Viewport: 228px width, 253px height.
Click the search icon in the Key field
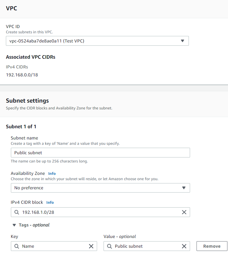(16, 246)
